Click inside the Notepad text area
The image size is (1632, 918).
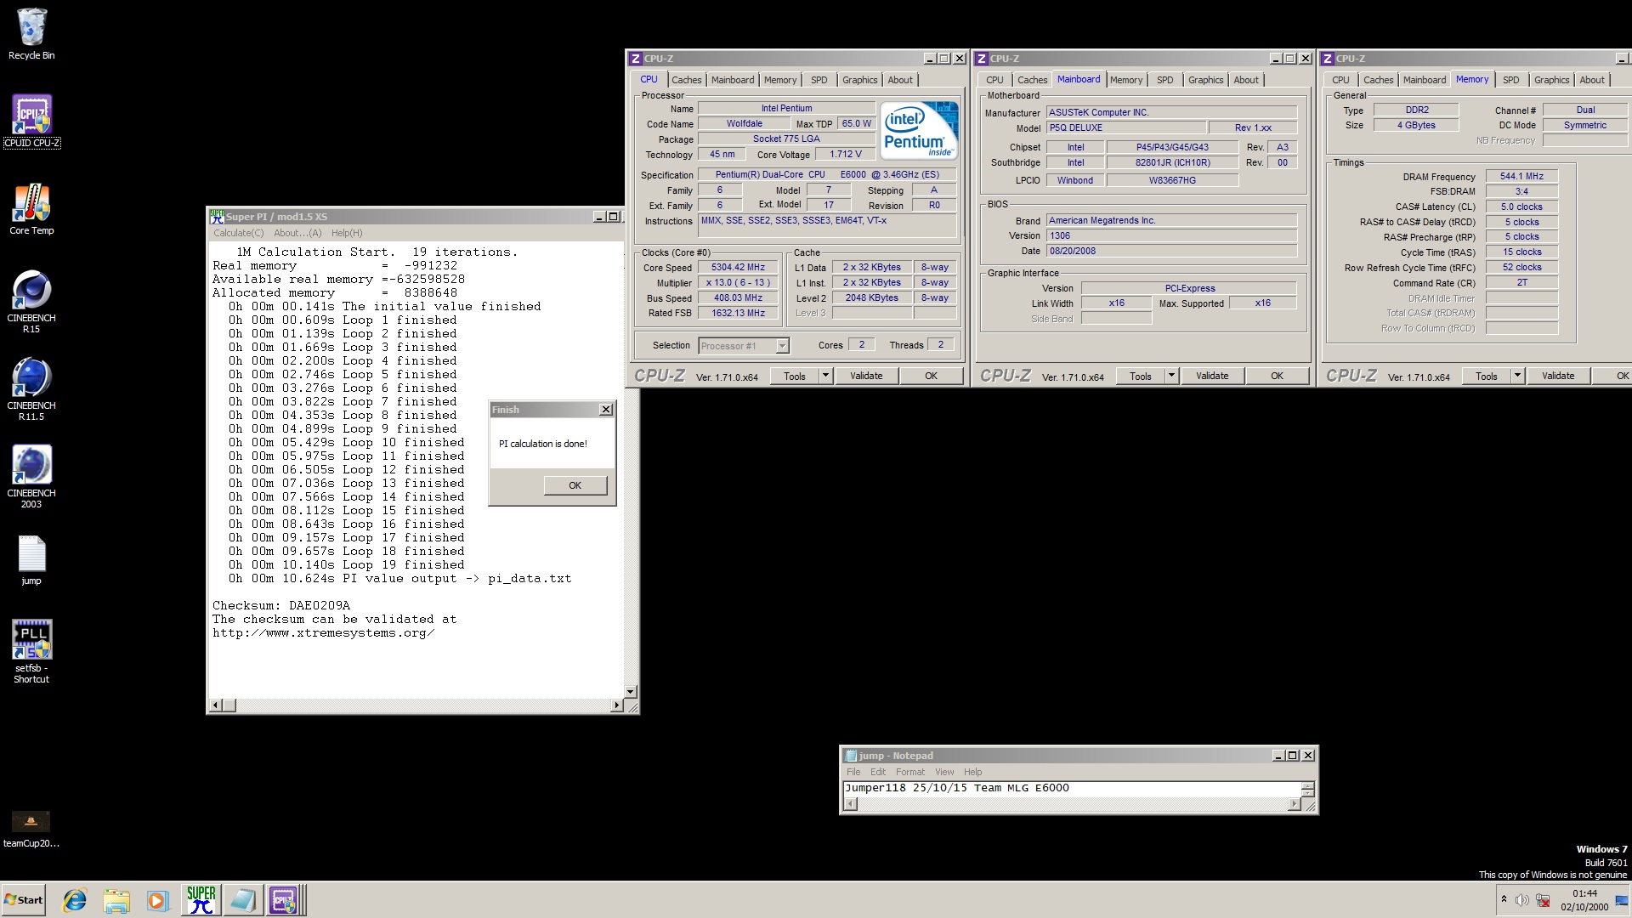point(1071,789)
